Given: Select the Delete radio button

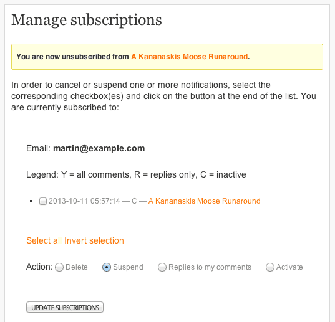Looking at the screenshot, I should tap(59, 267).
